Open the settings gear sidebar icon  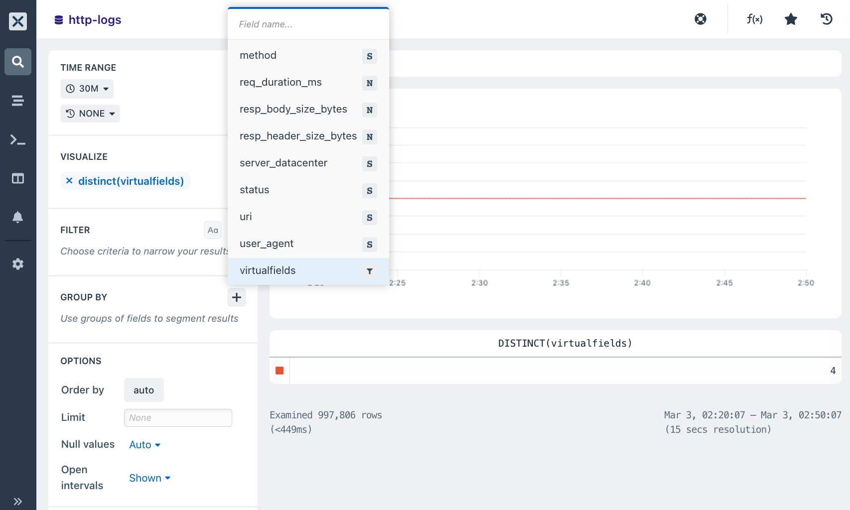[x=18, y=264]
